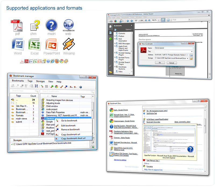Click the blue help icon in Bookmark manager toolbar

click(x=81, y=87)
